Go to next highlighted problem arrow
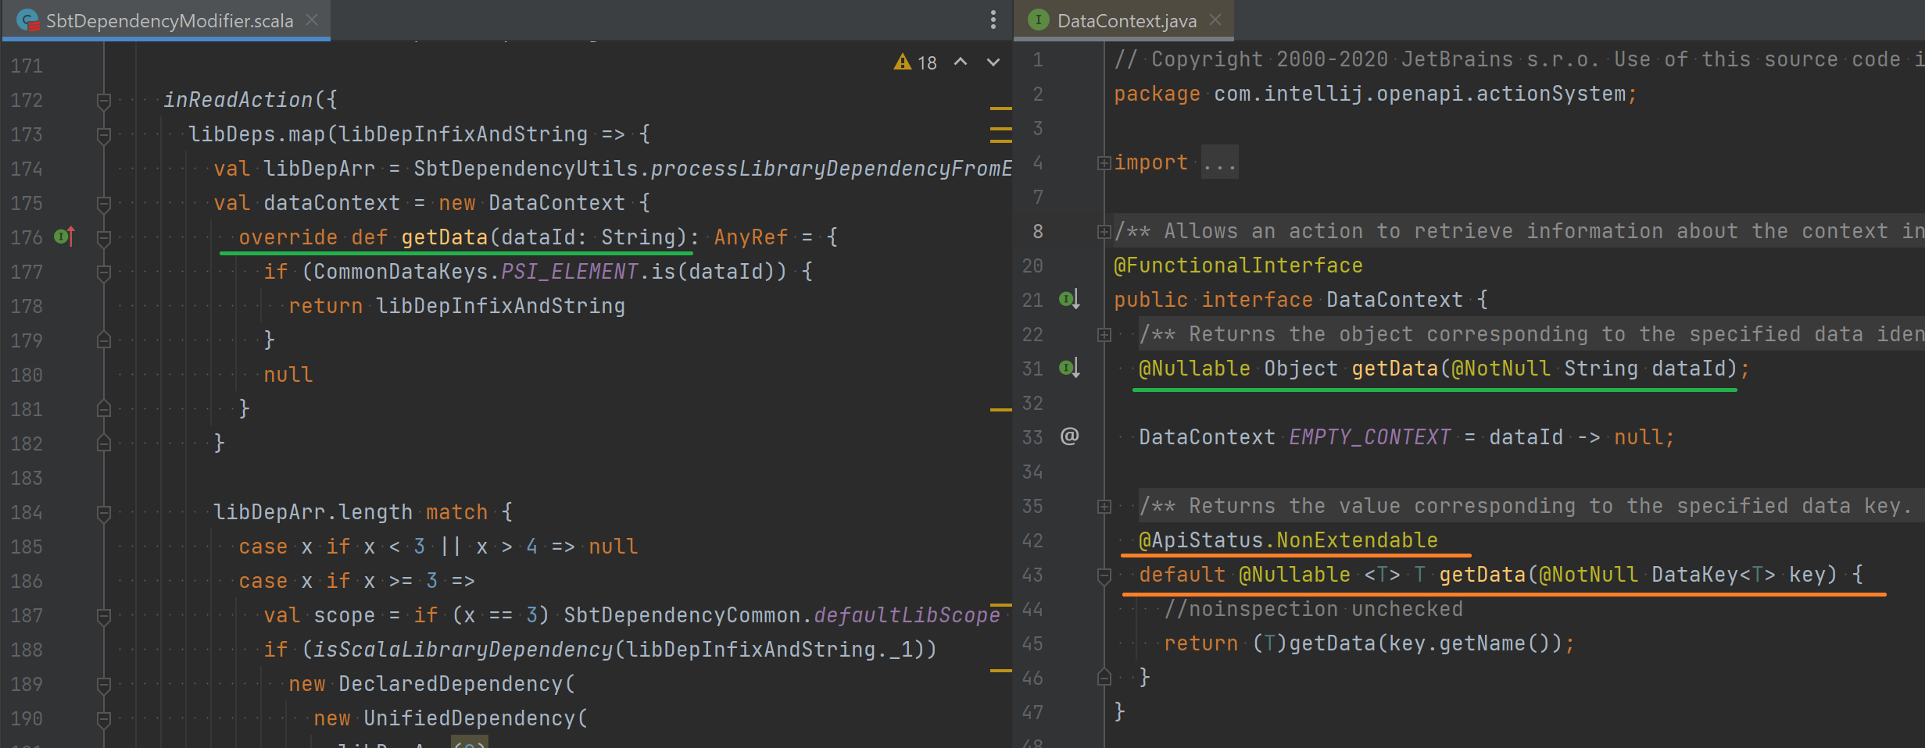The image size is (1925, 748). pyautogui.click(x=993, y=62)
